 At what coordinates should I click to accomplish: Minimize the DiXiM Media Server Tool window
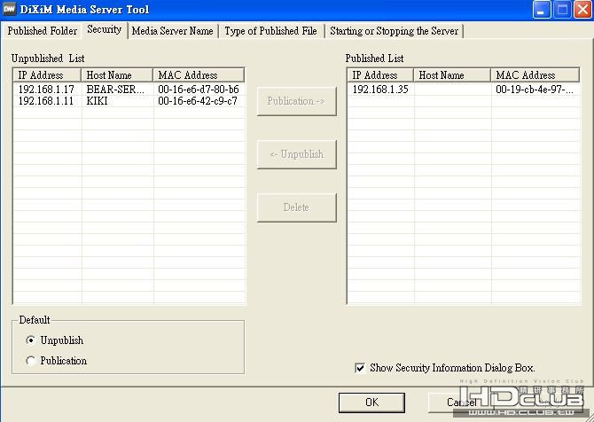click(542, 10)
